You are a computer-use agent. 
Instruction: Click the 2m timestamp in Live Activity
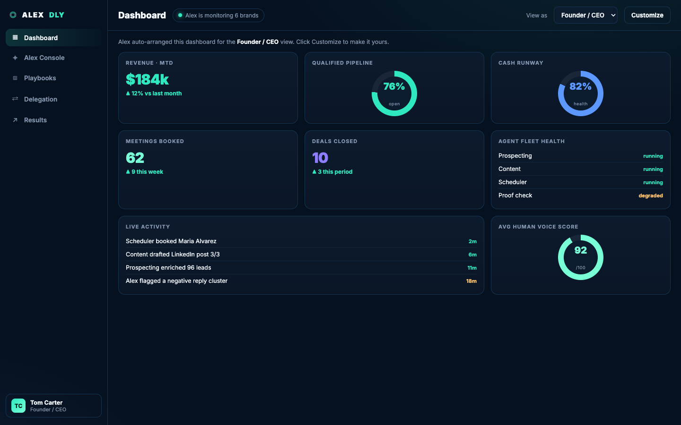click(472, 241)
